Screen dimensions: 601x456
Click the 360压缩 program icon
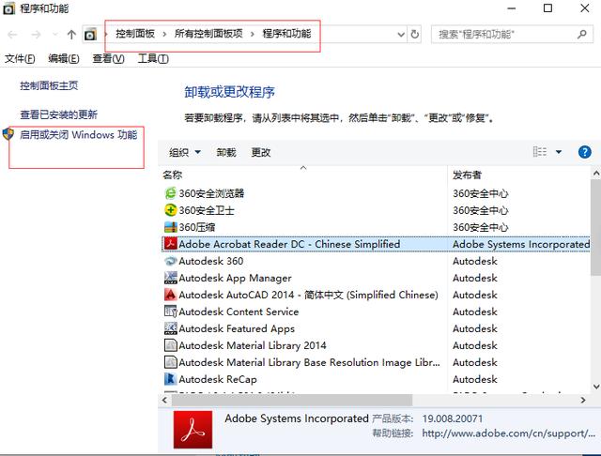170,227
